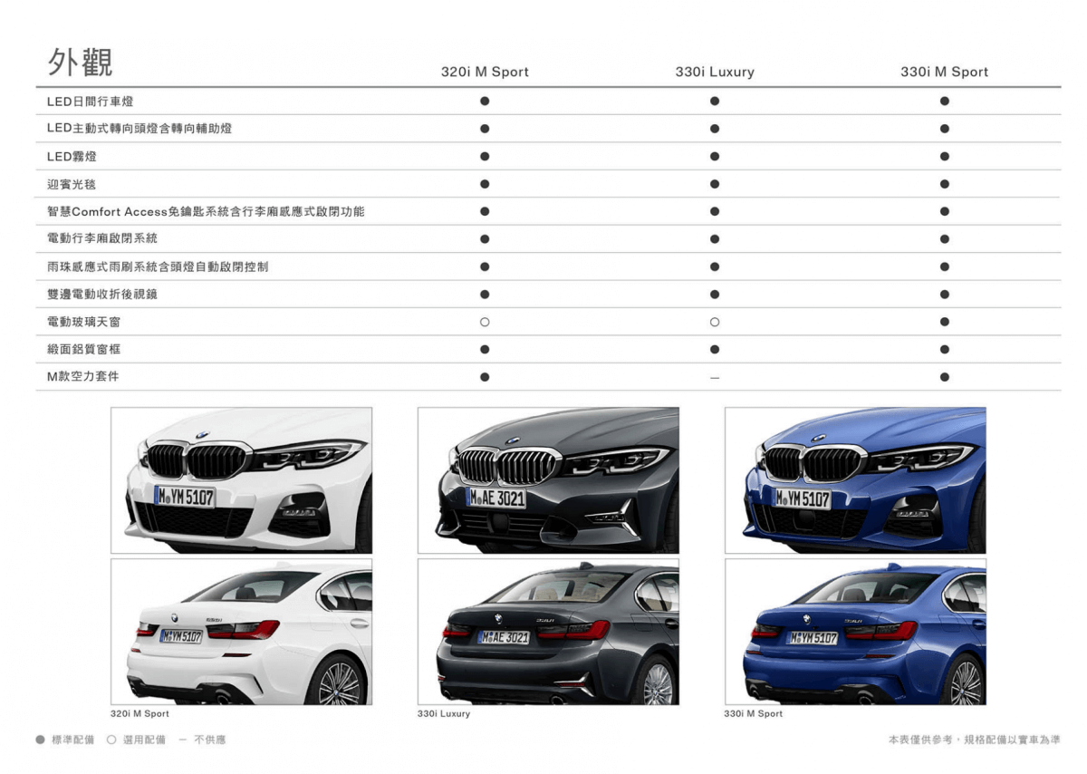Click the optional circle for 電動玻璃天窗 under 320i M Sport

[485, 322]
